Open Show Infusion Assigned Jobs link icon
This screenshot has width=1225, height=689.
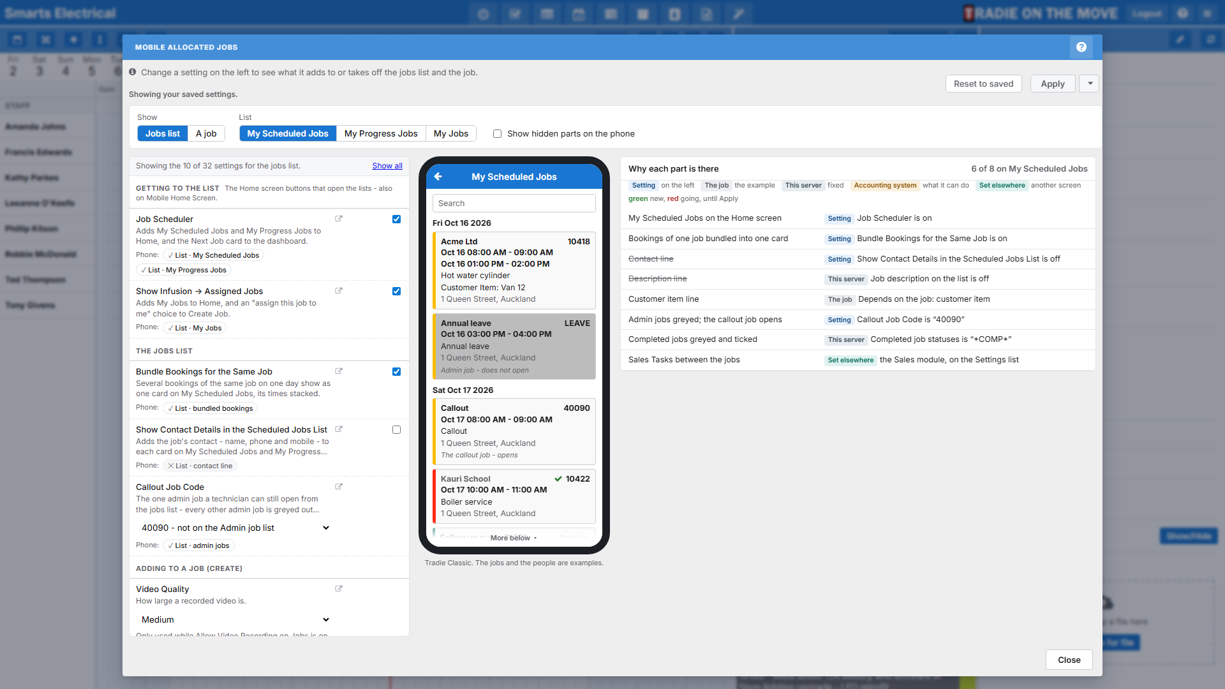click(339, 291)
